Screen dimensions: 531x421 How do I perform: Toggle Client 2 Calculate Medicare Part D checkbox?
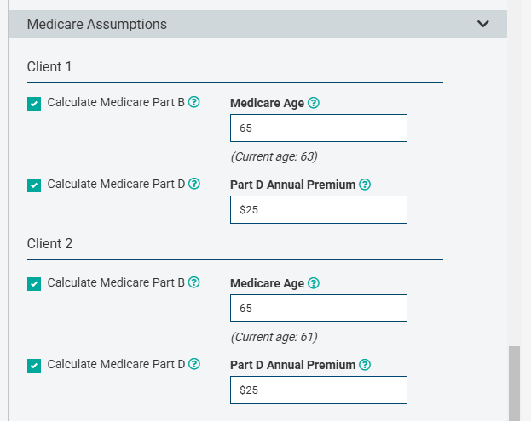click(x=34, y=366)
